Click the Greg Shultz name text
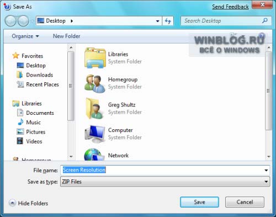The width and height of the screenshot is (276, 217). point(121,105)
